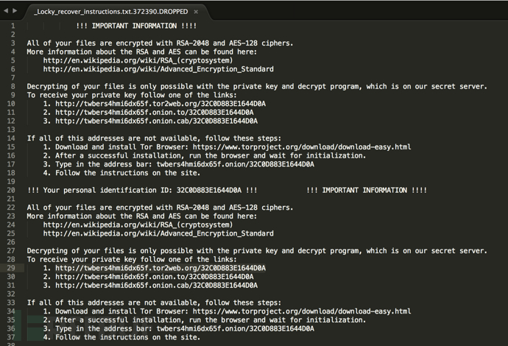Viewport: 508px width, 346px height.
Task: Click line number 20 in gutter
Action: (11, 190)
